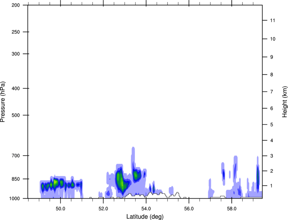This screenshot has width=288, height=220.
Task: Click the 7 km height label
Action: (272, 92)
